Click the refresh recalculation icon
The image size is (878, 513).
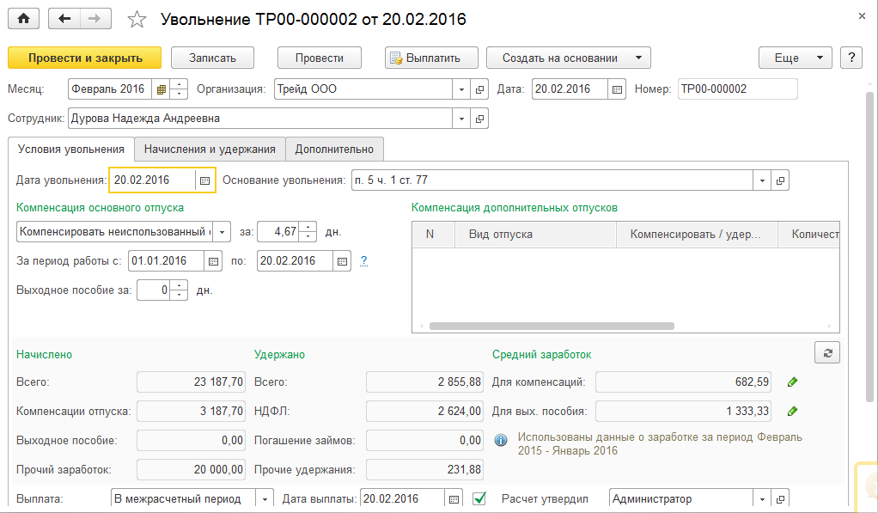coord(827,353)
